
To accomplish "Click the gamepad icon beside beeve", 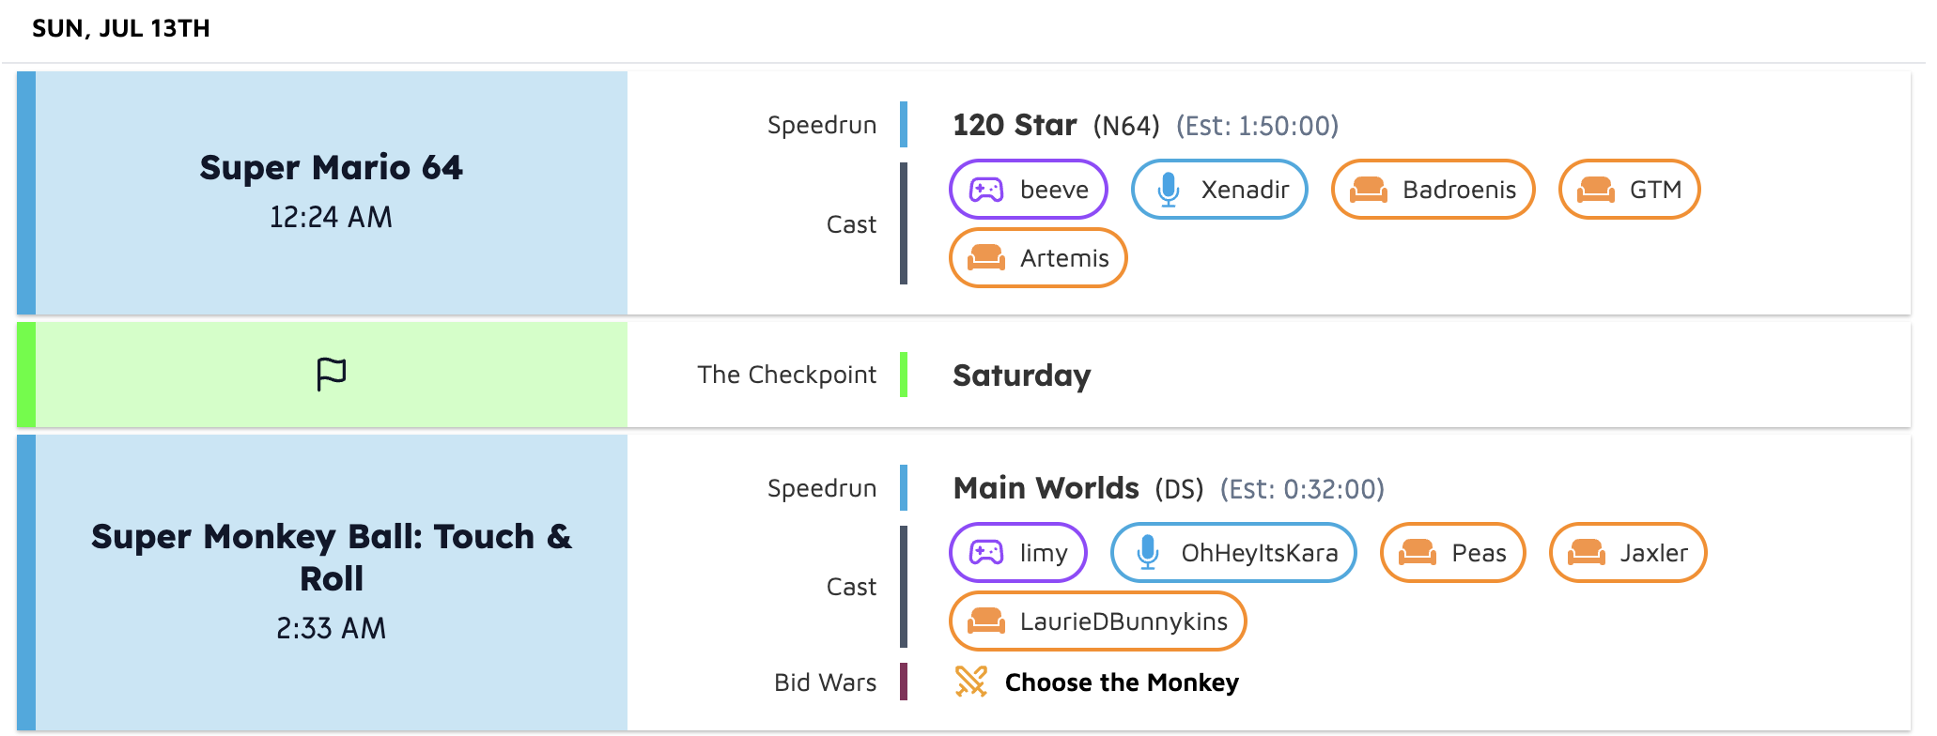I will tap(985, 190).
